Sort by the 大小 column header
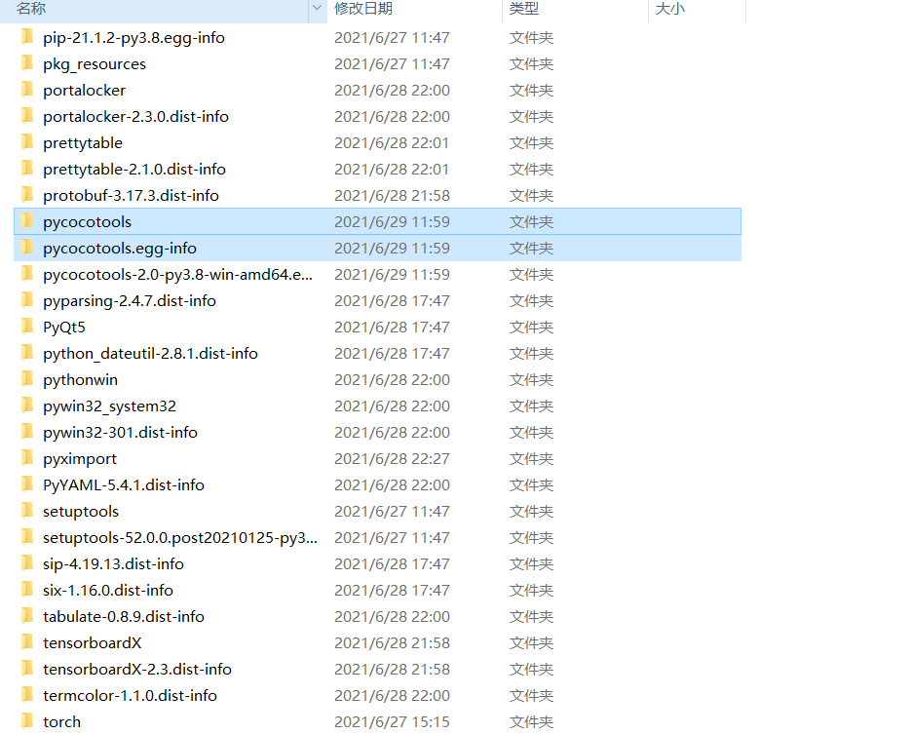The height and width of the screenshot is (734, 912). (x=670, y=8)
